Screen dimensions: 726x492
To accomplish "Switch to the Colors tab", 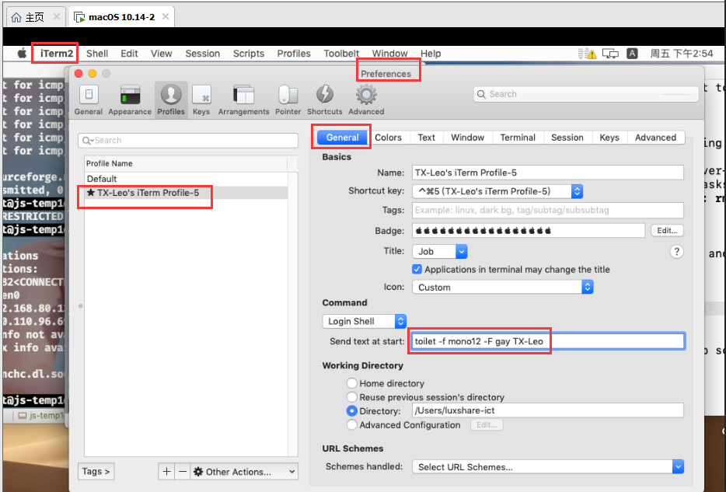I will [388, 138].
